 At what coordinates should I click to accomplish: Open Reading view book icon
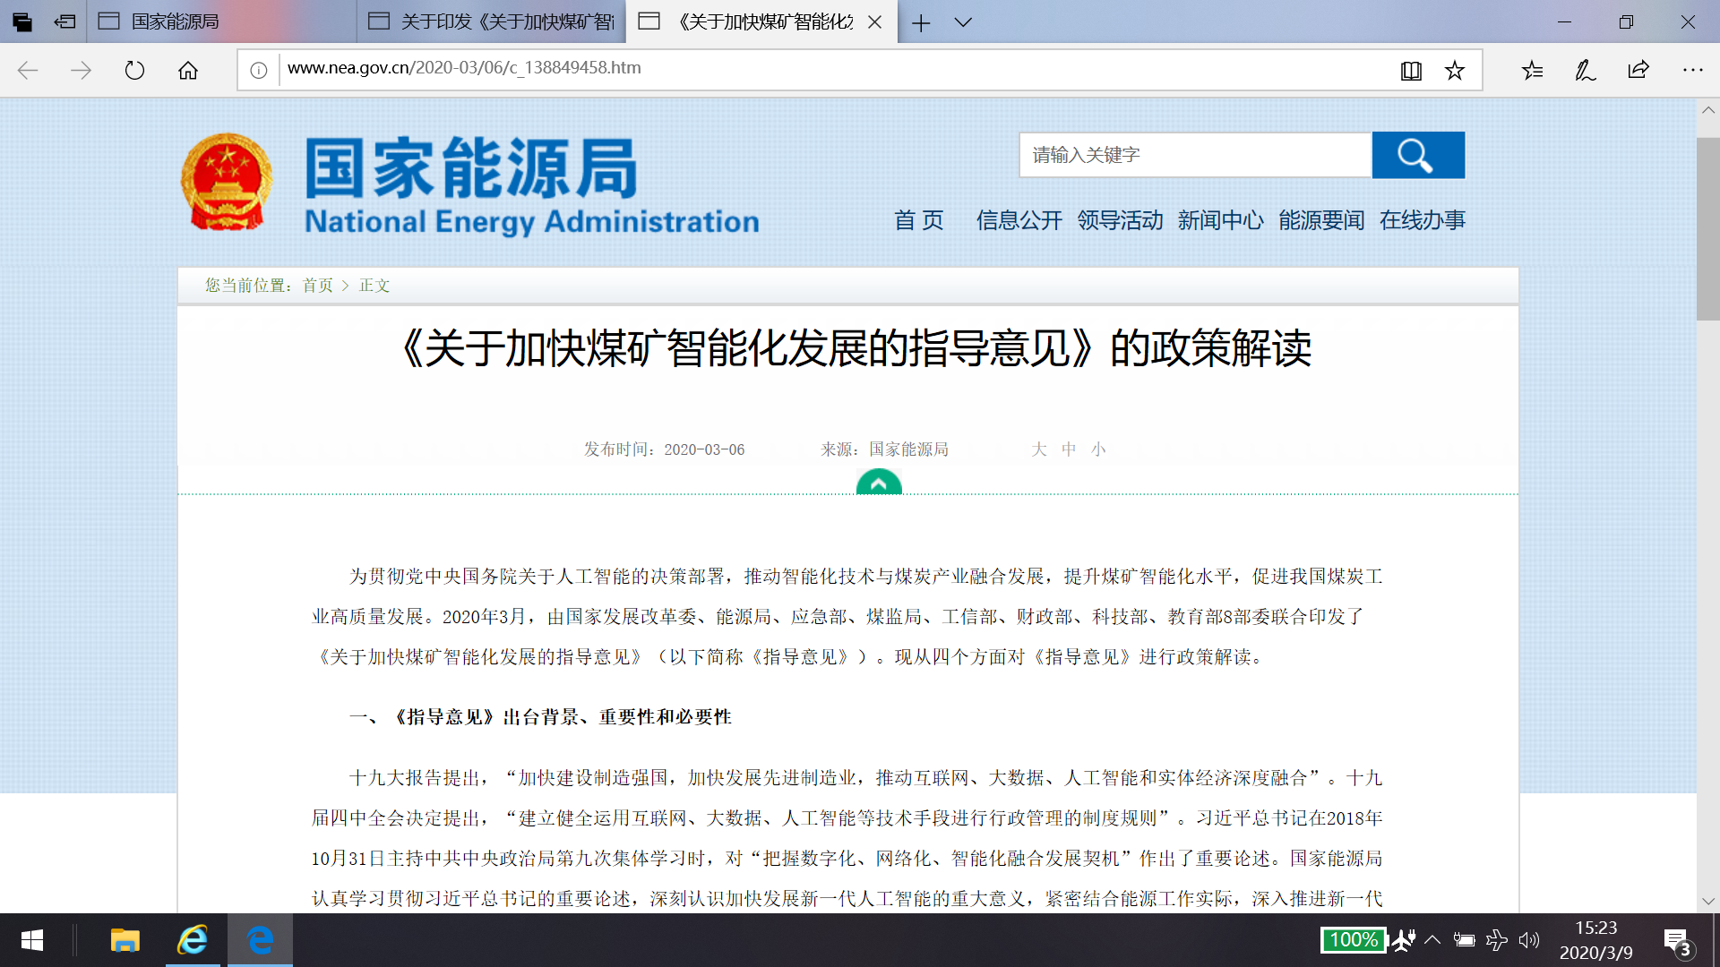pyautogui.click(x=1411, y=70)
